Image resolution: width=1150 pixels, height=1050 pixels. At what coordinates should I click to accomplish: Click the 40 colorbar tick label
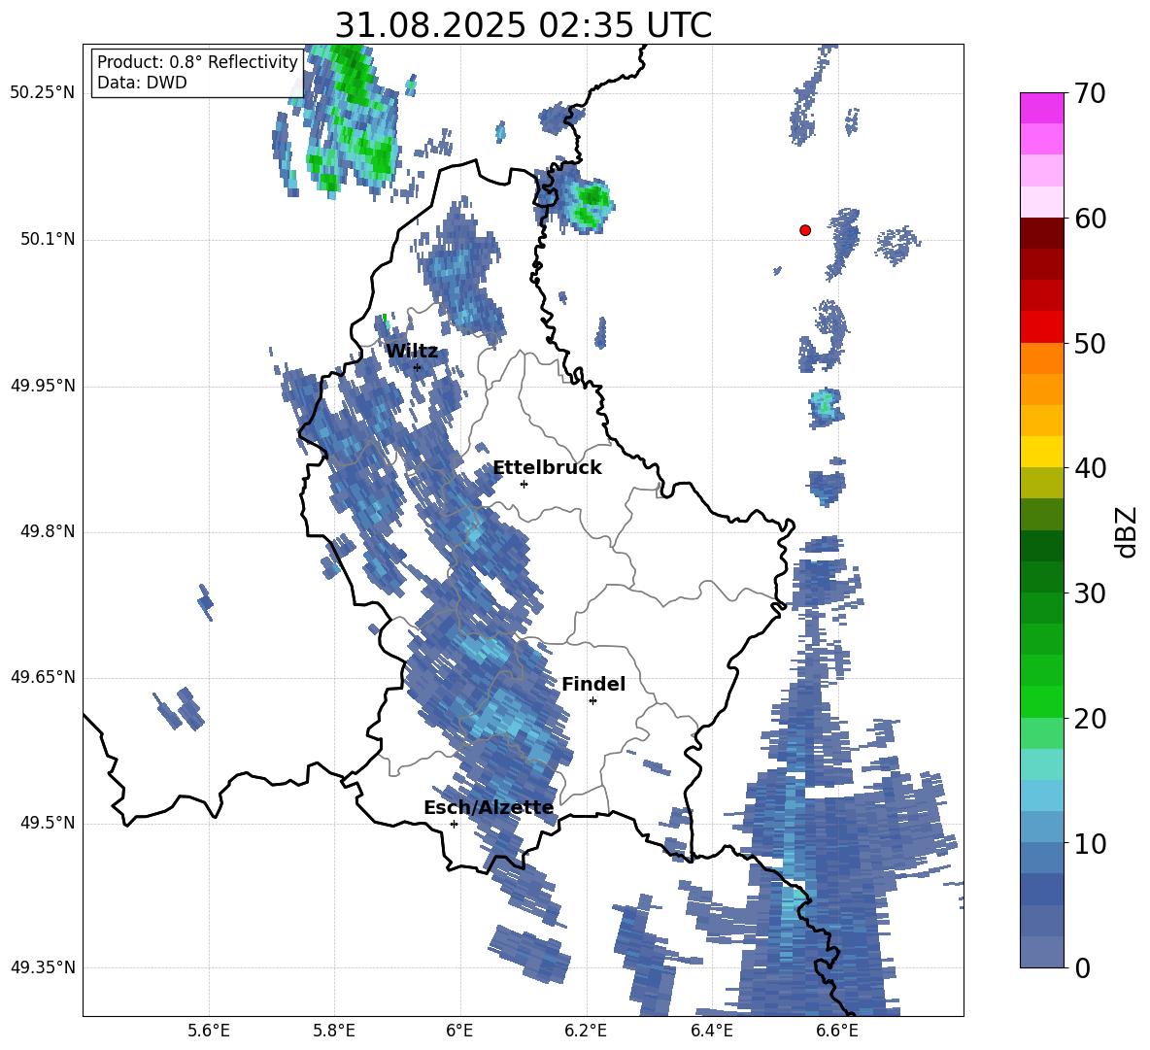[1090, 468]
